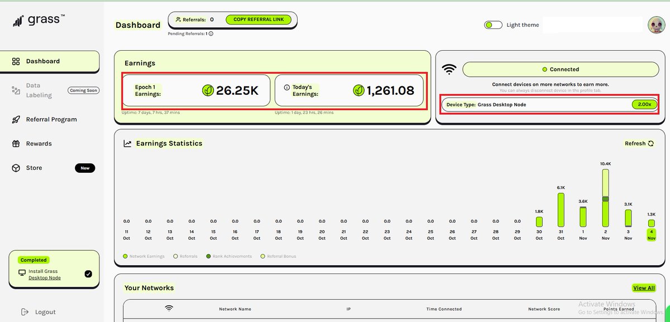Image resolution: width=670 pixels, height=322 pixels.
Task: Click the Connected status button
Action: [561, 69]
